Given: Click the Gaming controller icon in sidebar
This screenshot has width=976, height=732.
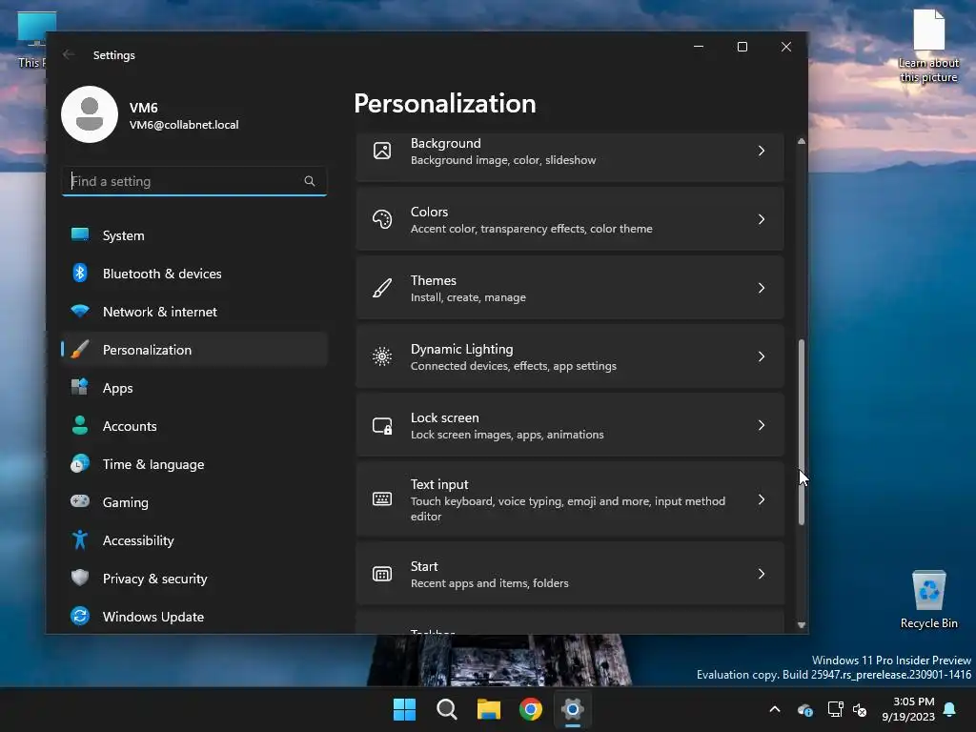Looking at the screenshot, I should point(80,501).
